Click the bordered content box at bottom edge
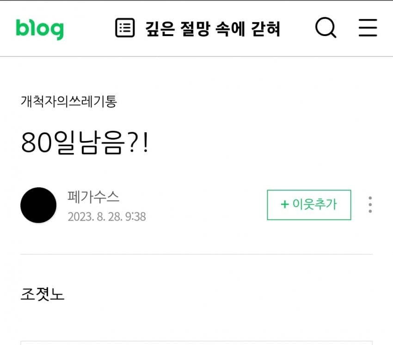Image resolution: width=393 pixels, height=345 pixels. pyautogui.click(x=196, y=343)
